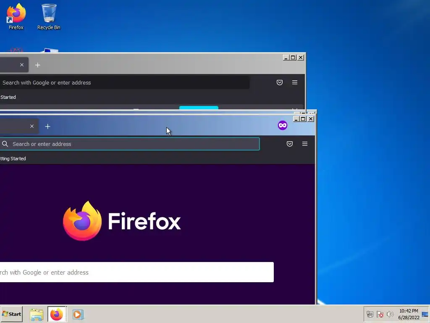This screenshot has width=430, height=323.
Task: Maximize the private Firefox window
Action: (x=303, y=119)
